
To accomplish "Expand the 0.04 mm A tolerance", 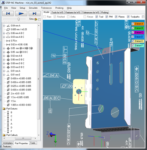I will tap(4, 26).
